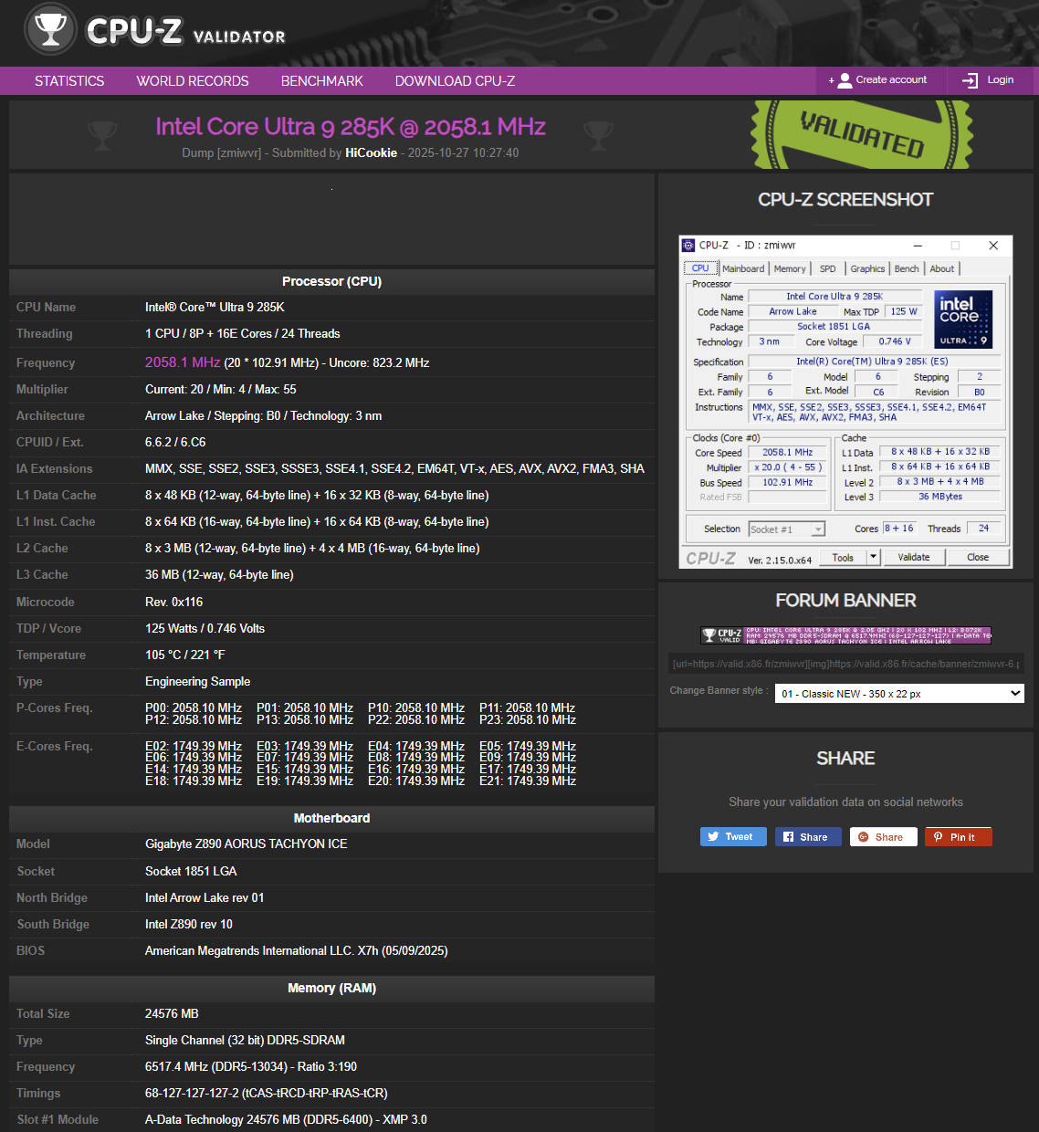Image resolution: width=1039 pixels, height=1132 pixels.
Task: Open DOWNLOAD CPU-Z from the navigation bar
Action: tap(455, 81)
